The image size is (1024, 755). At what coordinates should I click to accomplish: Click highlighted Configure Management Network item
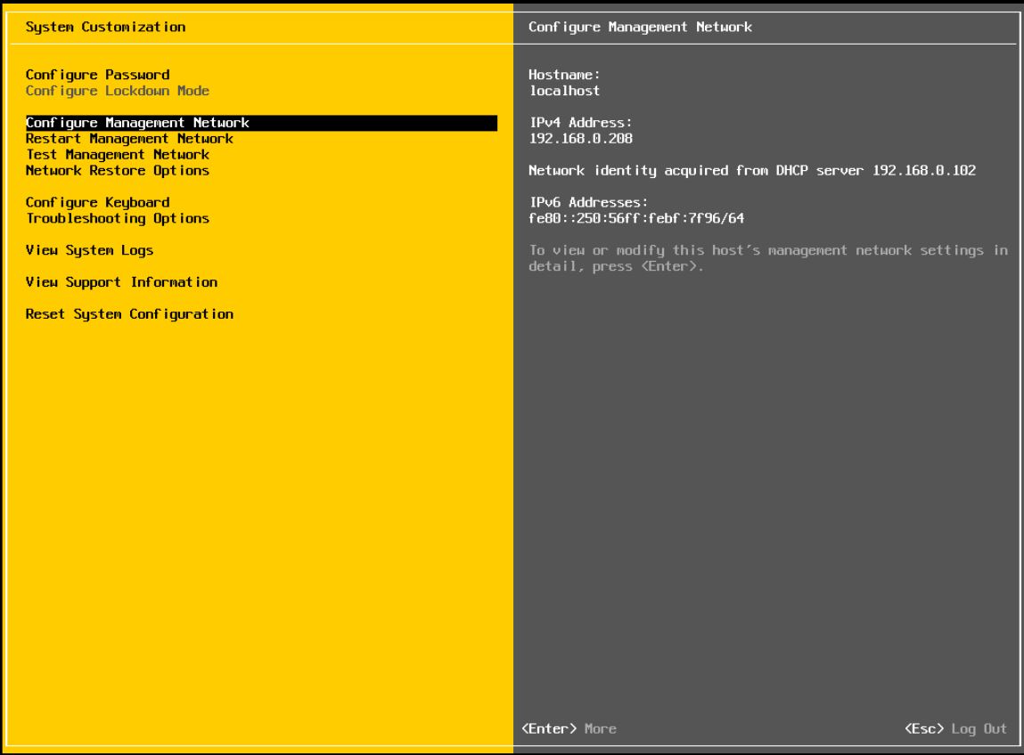click(137, 123)
